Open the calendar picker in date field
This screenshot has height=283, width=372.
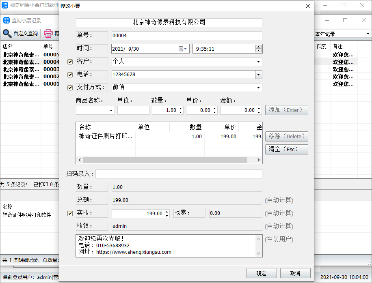click(x=183, y=49)
